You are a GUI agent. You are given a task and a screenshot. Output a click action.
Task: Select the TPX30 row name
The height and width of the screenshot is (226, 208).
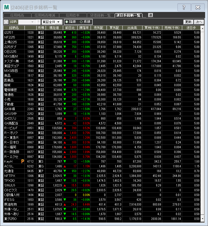pyautogui.click(x=9, y=180)
